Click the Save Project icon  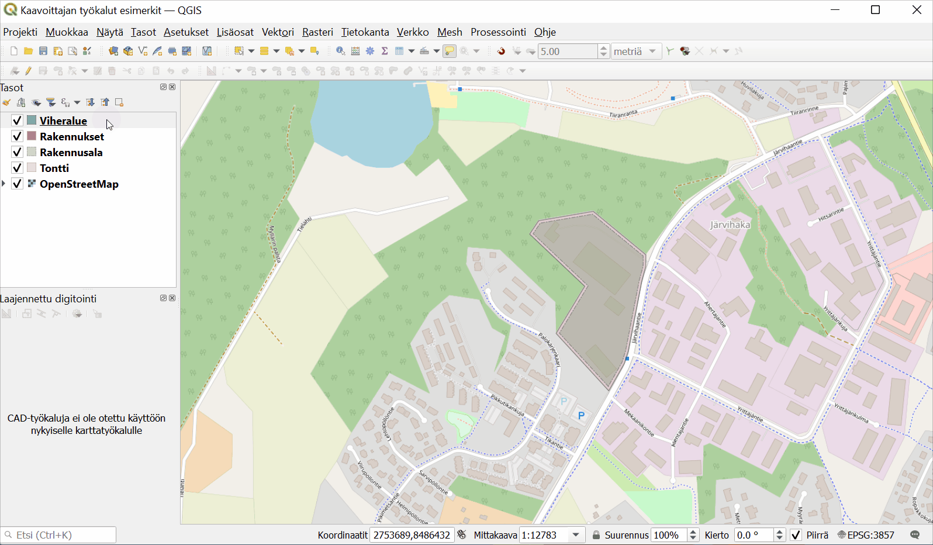(43, 51)
